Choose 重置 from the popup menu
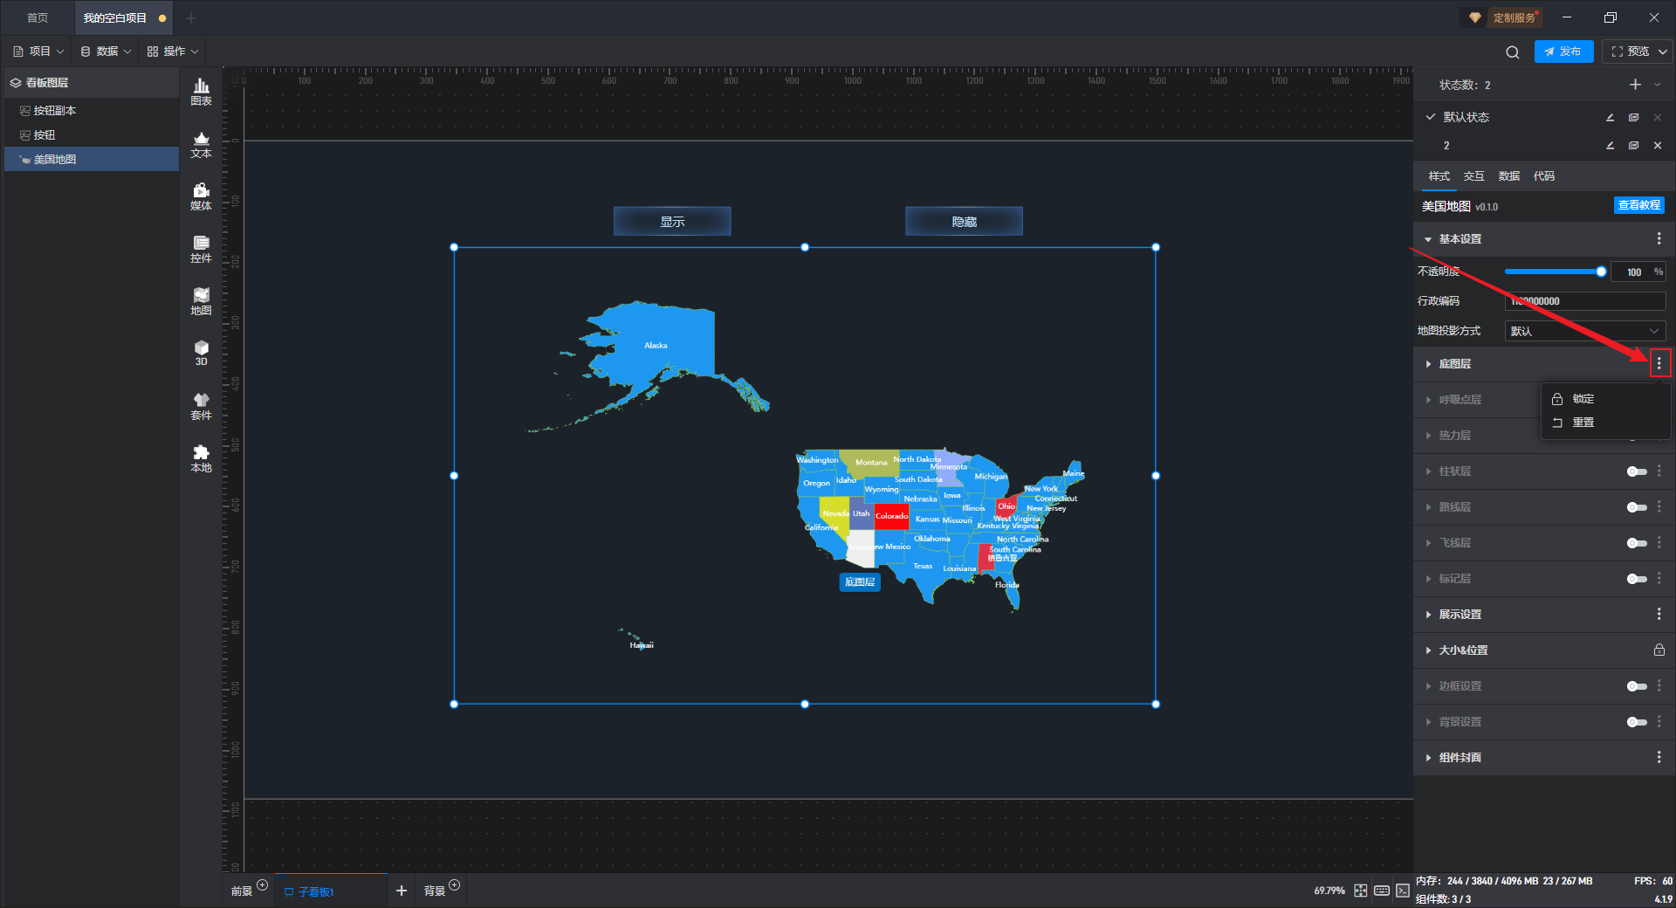Screen dimensions: 1676x908 pyautogui.click(x=1583, y=423)
